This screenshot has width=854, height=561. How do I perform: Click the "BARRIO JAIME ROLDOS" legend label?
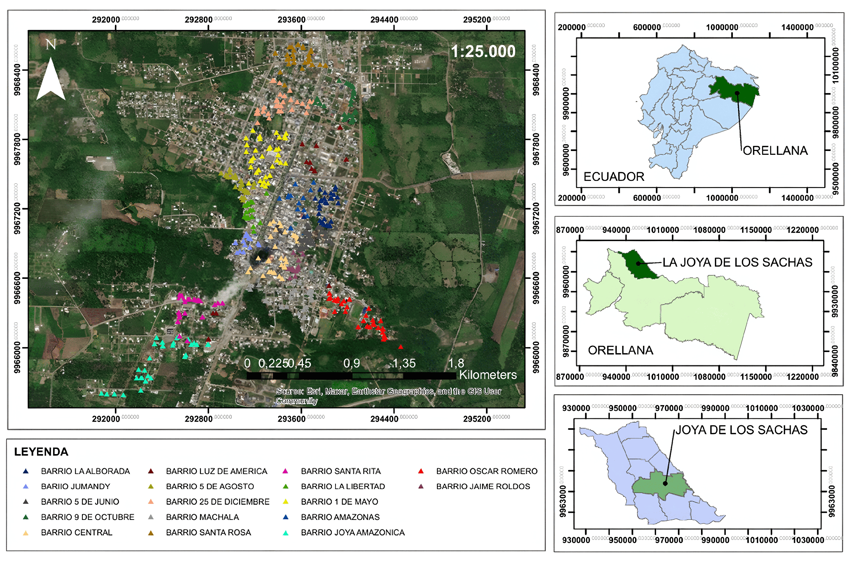[483, 487]
